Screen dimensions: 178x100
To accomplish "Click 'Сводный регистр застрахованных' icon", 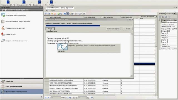I will coord(3,41).
